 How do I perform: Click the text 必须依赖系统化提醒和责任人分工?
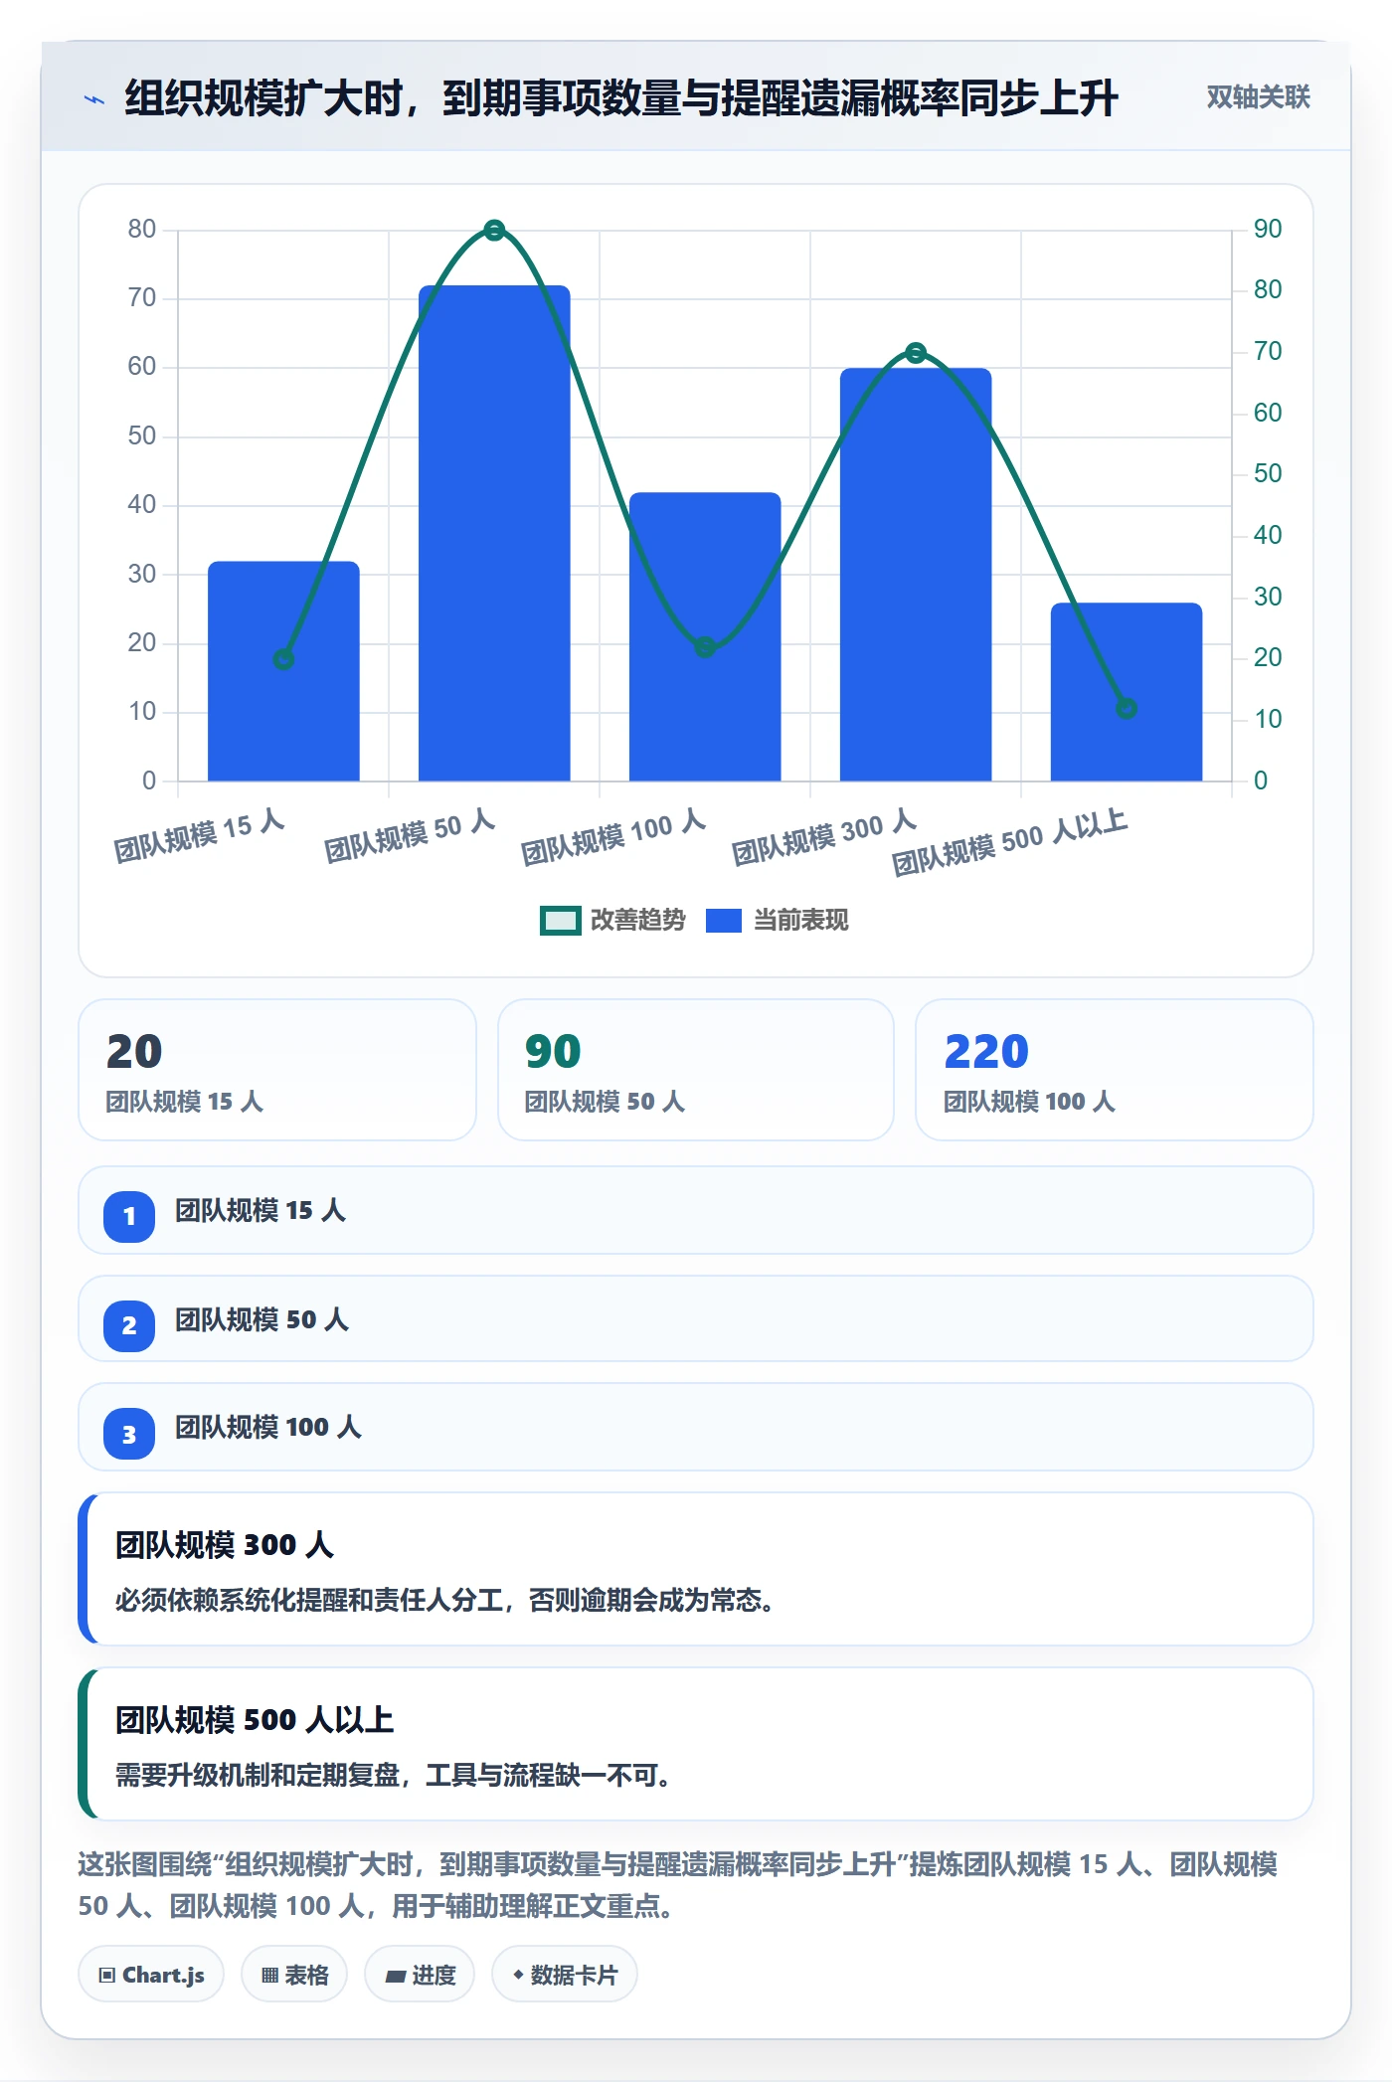(x=310, y=1600)
